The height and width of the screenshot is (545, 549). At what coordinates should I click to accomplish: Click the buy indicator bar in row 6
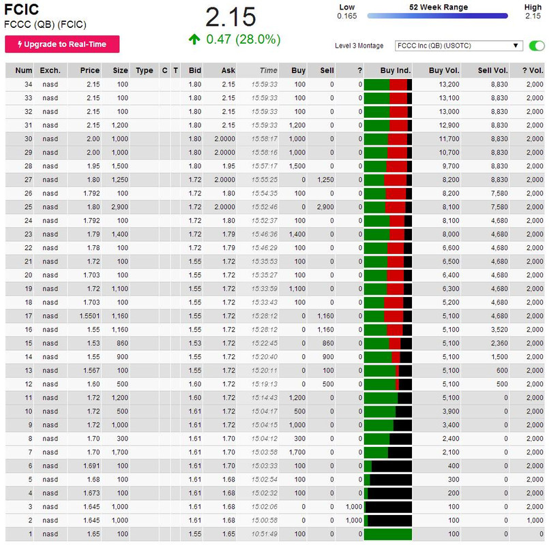(388, 466)
